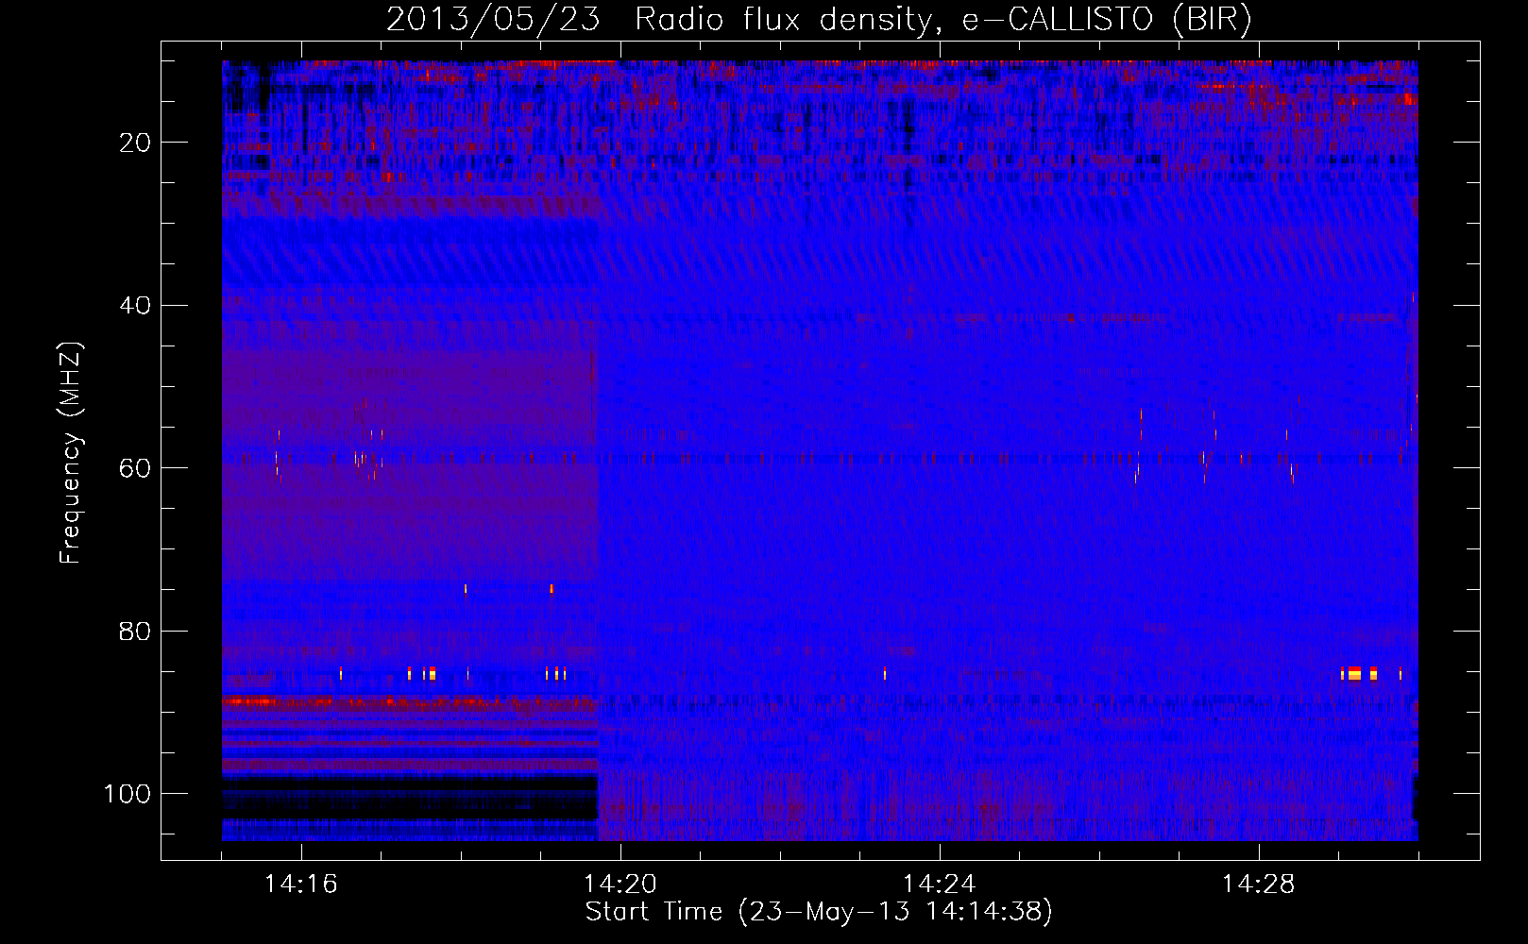This screenshot has height=944, width=1528.
Task: Click the 14:28 time tick label
Action: click(x=1259, y=885)
